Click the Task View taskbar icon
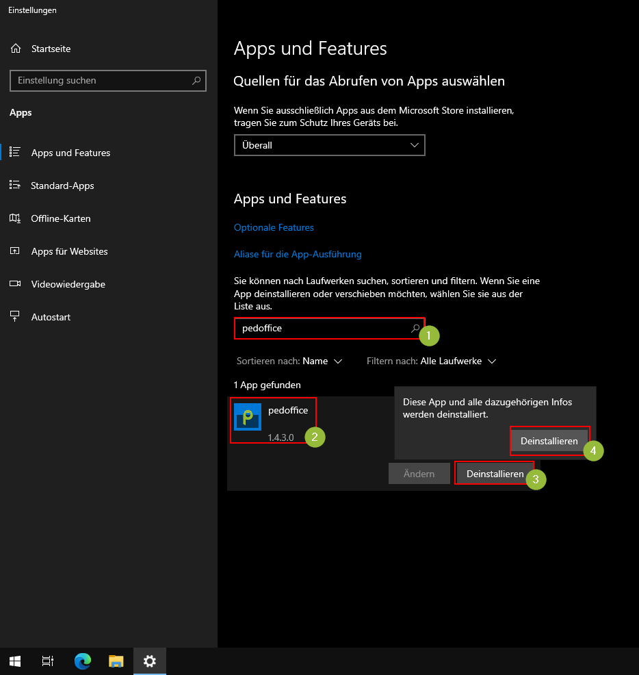The image size is (639, 675). click(x=48, y=661)
